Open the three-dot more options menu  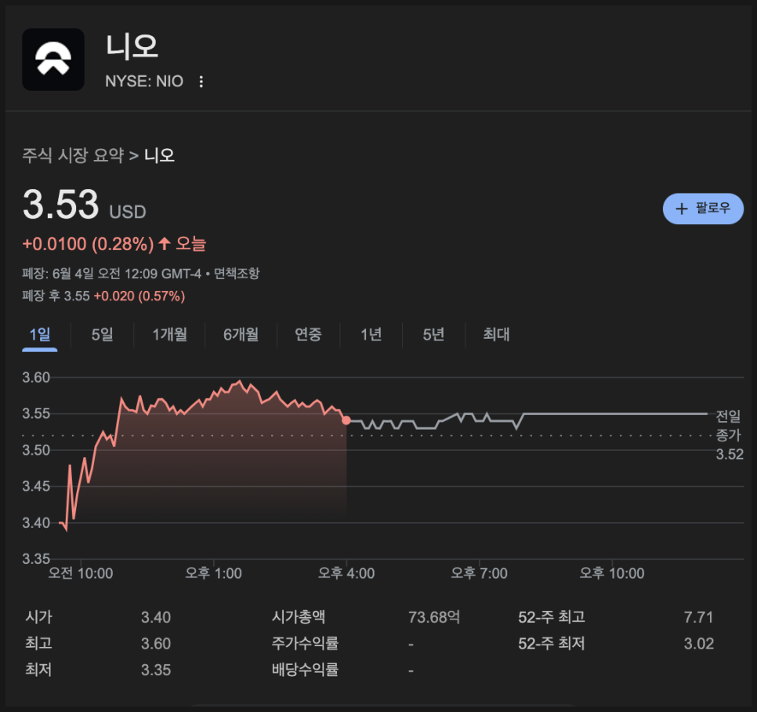pos(201,82)
